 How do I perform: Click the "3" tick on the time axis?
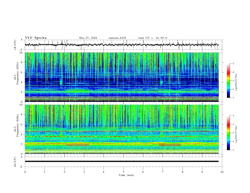coord(84,172)
